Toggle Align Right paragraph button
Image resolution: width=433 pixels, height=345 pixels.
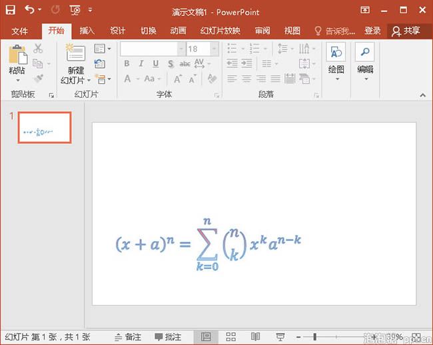point(261,79)
